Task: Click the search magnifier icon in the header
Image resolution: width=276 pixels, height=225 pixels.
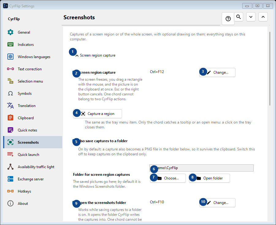Action: [x=239, y=17]
